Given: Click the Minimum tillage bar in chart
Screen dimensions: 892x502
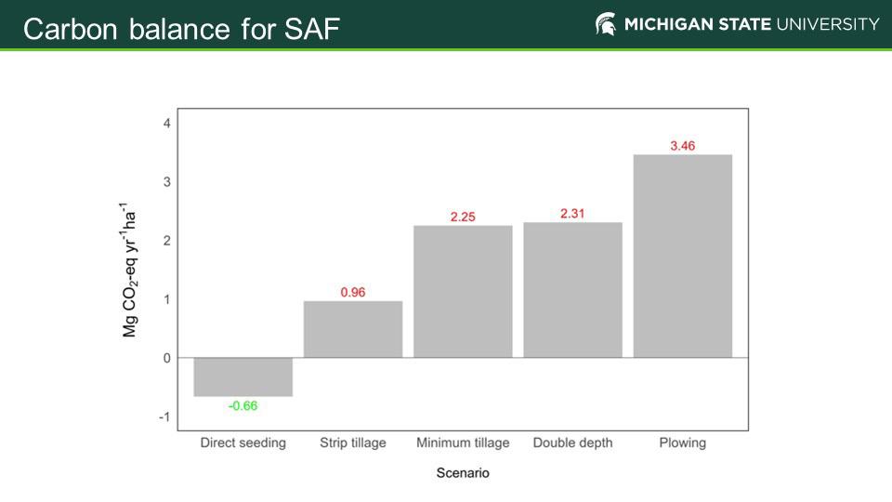Looking at the screenshot, I should pos(463,291).
